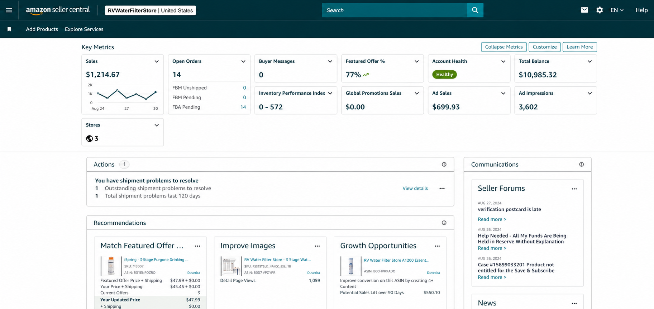
Task: Expand the Global Promotions Sales card
Action: coord(417,93)
